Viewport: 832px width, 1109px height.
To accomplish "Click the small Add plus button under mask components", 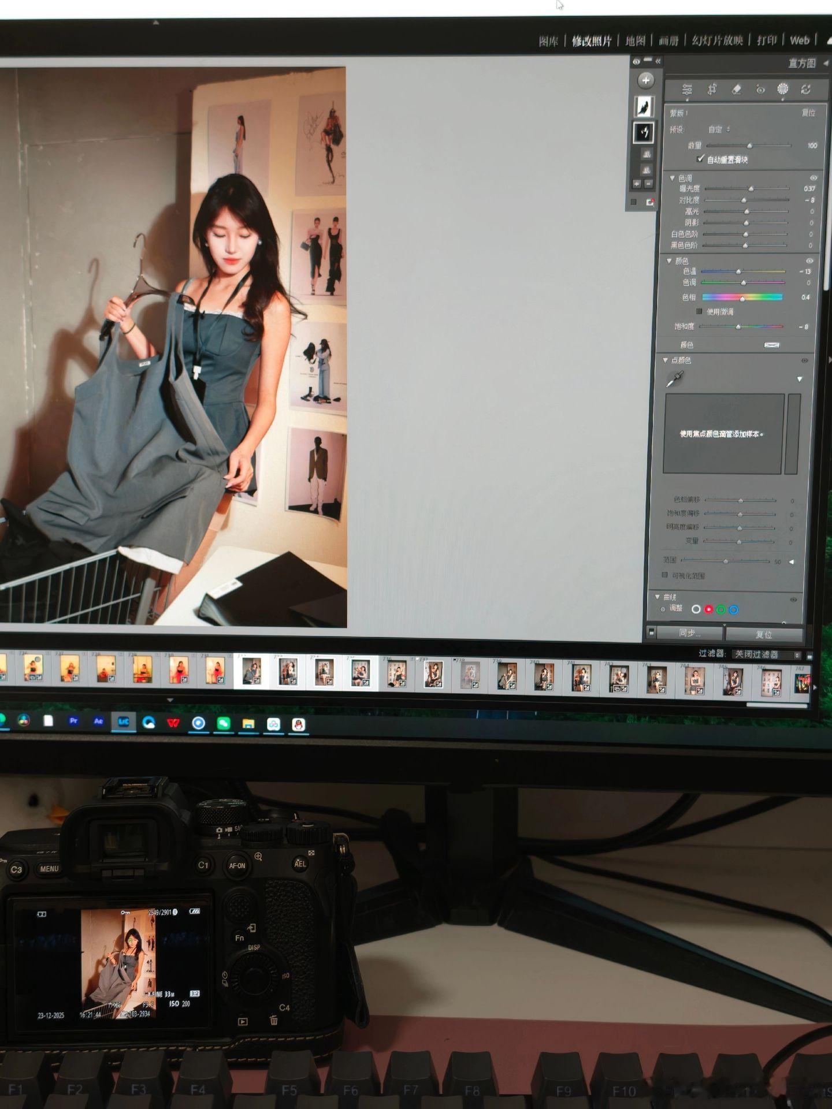I will pos(636,184).
